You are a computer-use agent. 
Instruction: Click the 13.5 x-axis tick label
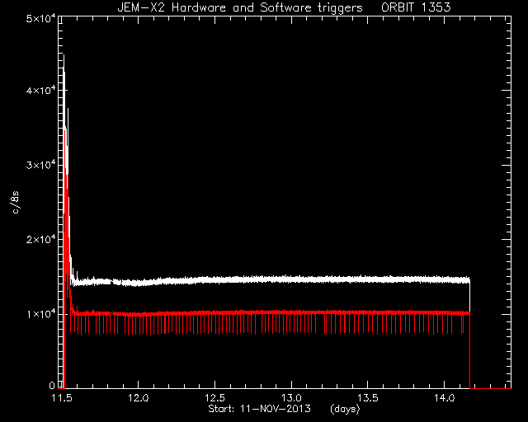tap(368, 398)
